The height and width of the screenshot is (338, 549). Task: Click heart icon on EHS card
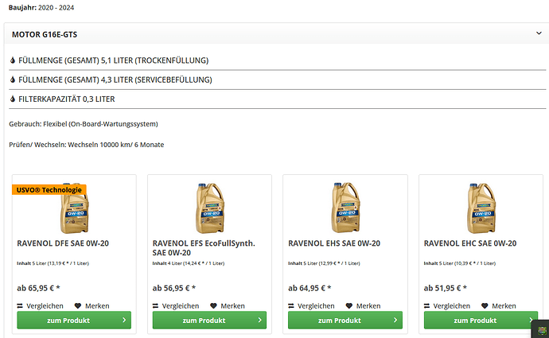(348, 306)
